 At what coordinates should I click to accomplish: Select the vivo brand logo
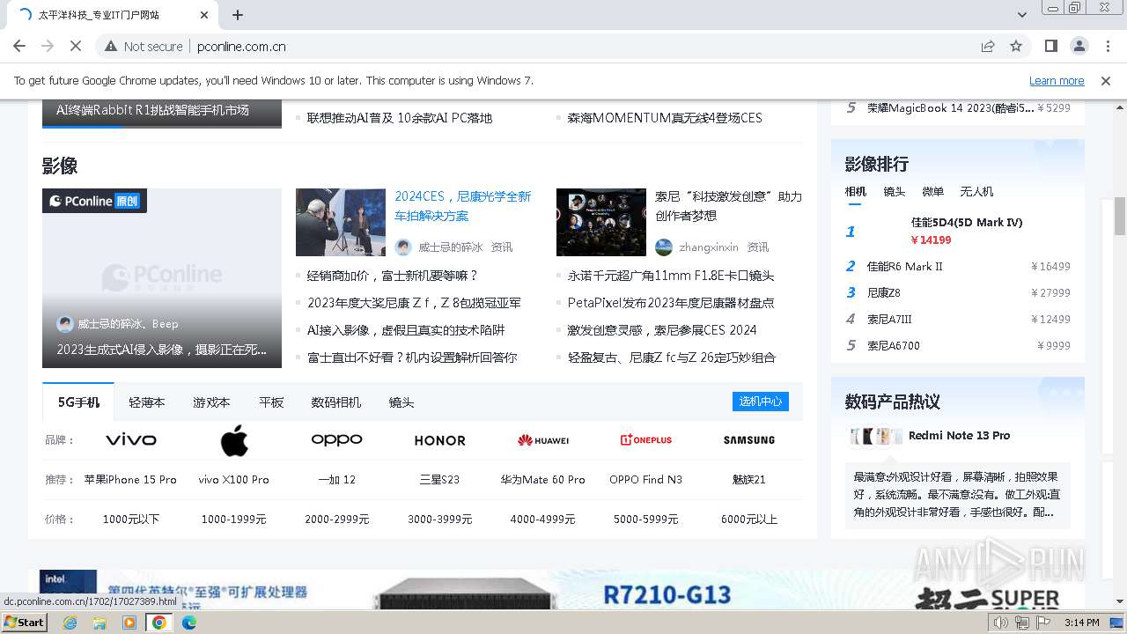(131, 439)
